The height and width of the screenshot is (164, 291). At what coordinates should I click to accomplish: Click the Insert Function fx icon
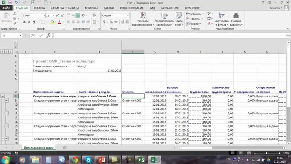[x=49, y=36]
